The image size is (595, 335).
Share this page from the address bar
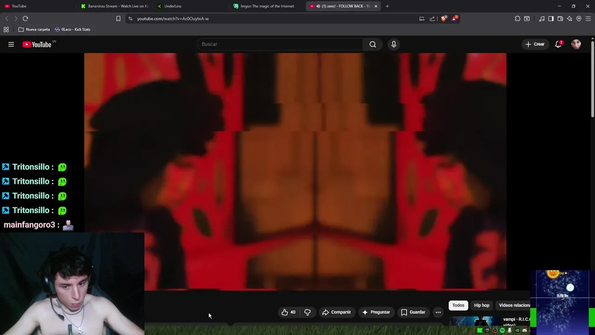point(432,19)
